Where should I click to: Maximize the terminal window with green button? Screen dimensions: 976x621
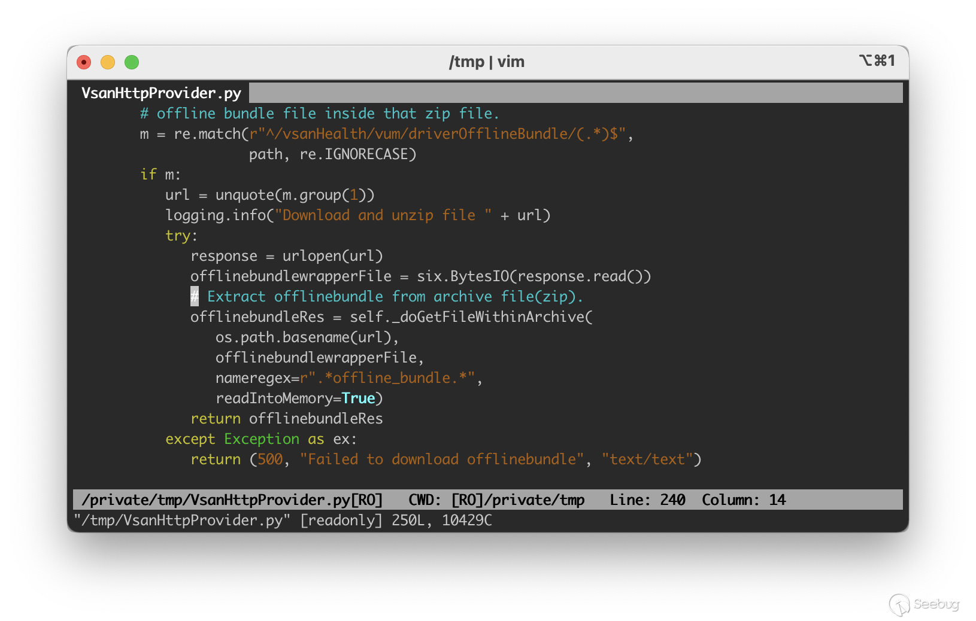pos(132,62)
